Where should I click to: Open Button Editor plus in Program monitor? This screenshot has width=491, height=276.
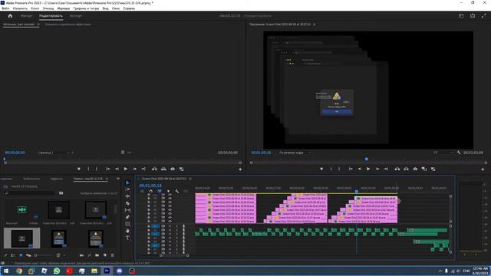coord(483,169)
